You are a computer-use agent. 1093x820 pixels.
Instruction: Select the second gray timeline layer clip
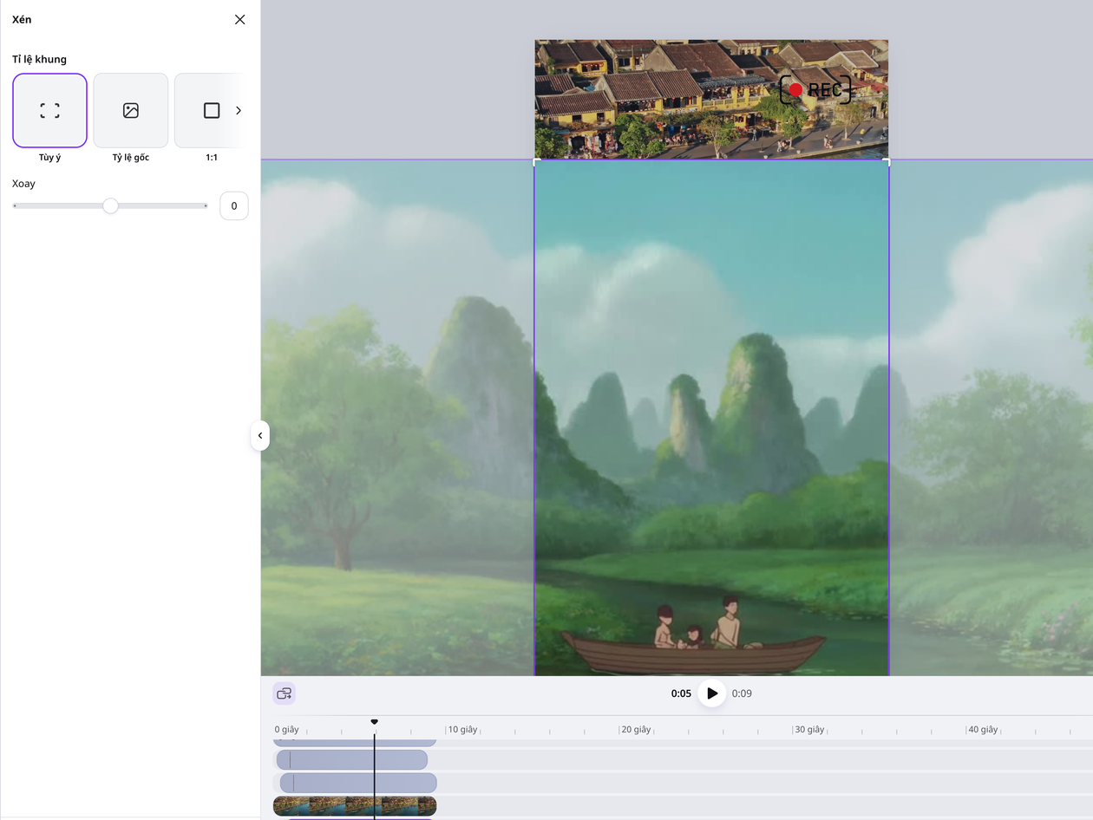pos(352,759)
